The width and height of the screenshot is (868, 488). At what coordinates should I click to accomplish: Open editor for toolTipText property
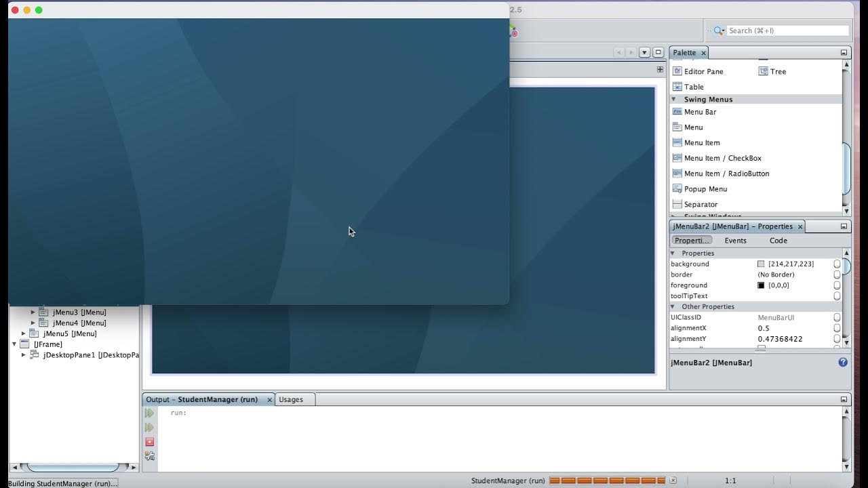click(x=837, y=296)
